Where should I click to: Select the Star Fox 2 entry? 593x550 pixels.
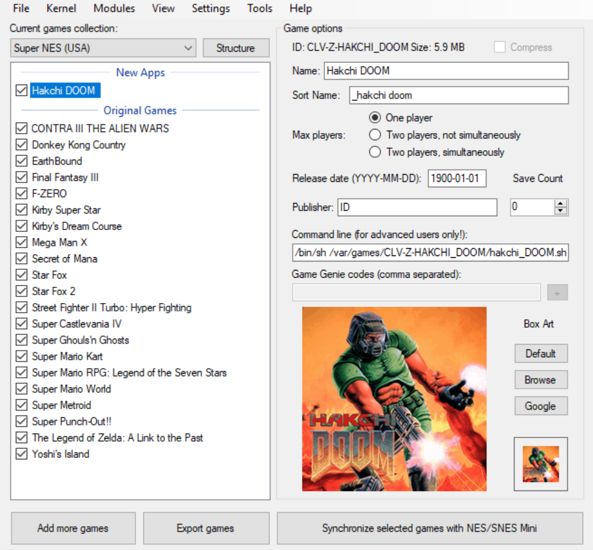(x=54, y=291)
